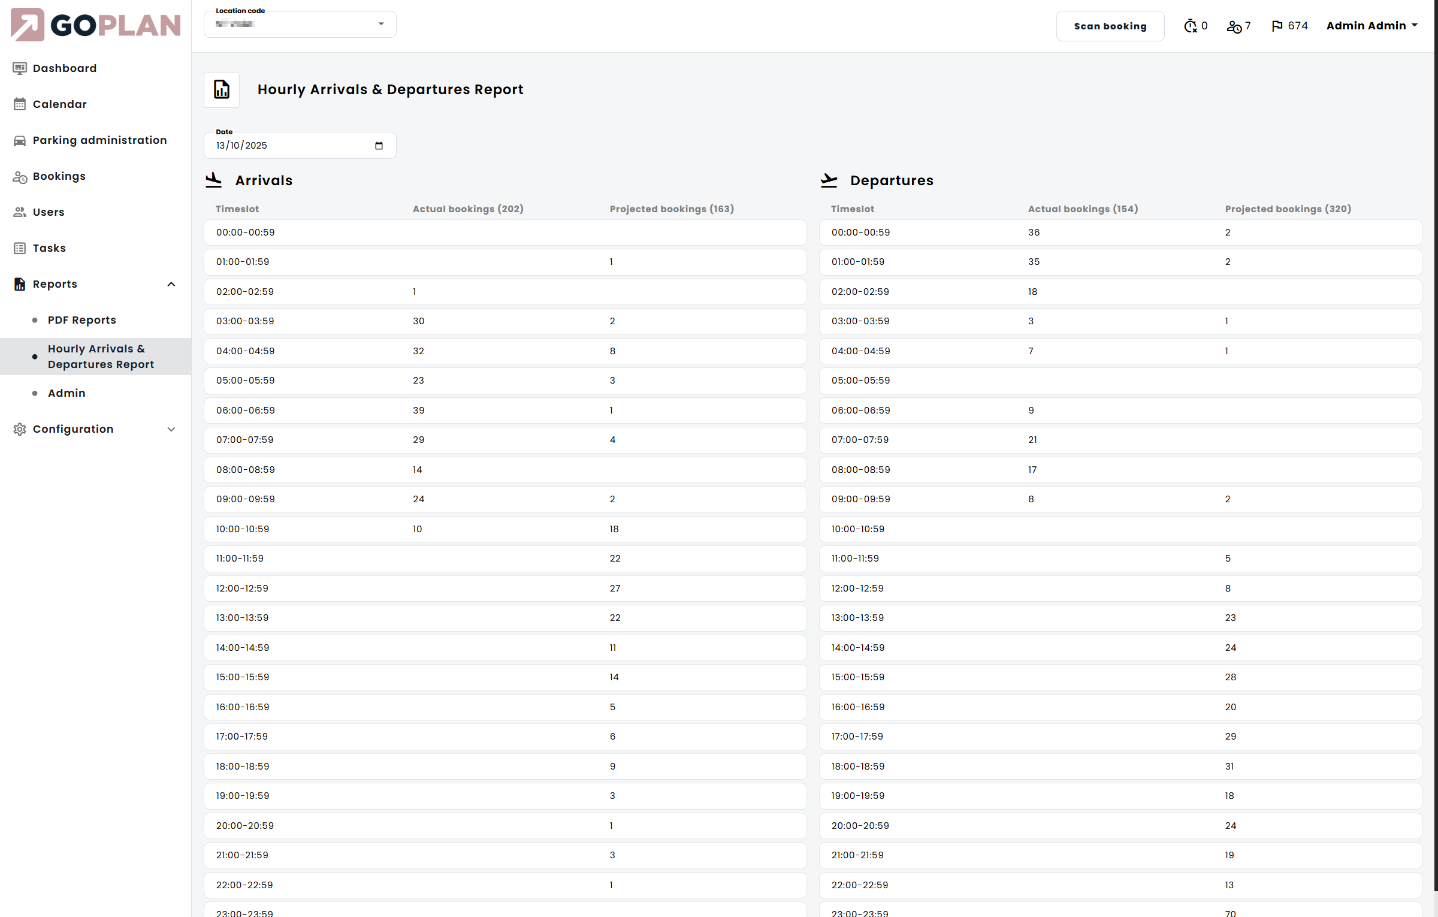The height and width of the screenshot is (917, 1438).
Task: Open the Bookings page
Action: tap(59, 176)
